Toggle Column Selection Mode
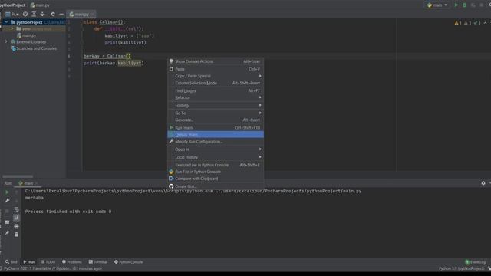The image size is (491, 276). click(216, 83)
